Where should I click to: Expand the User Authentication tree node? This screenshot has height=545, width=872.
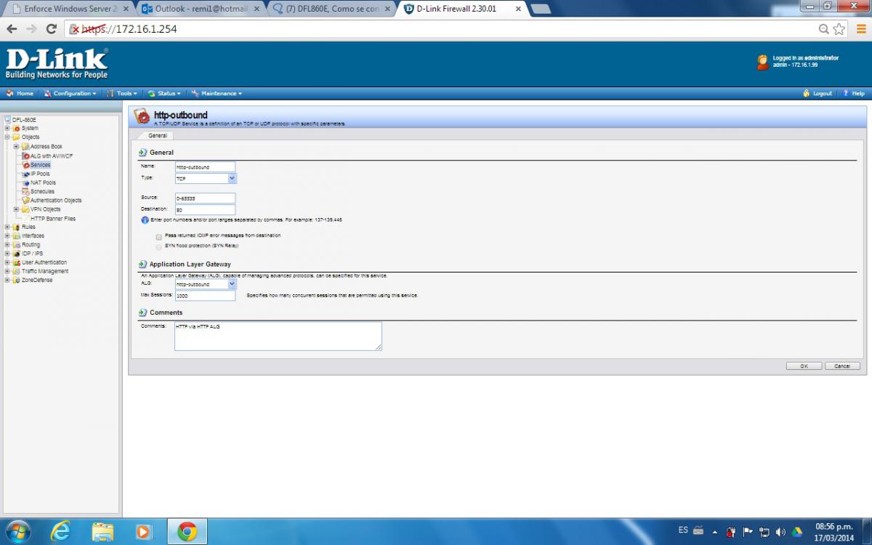pos(8,262)
